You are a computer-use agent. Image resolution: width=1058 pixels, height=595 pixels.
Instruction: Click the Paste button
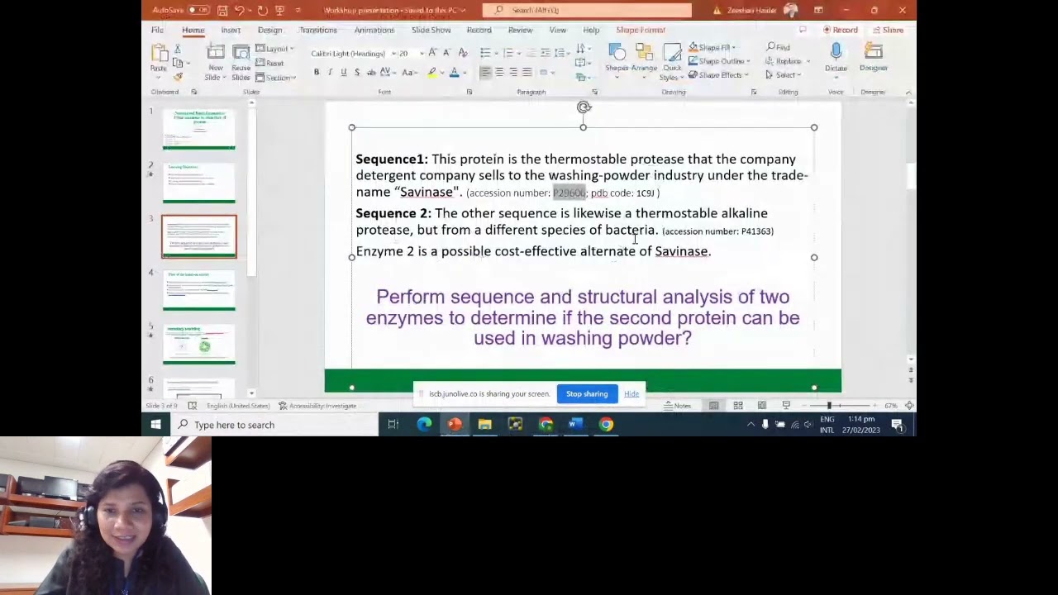[x=158, y=59]
